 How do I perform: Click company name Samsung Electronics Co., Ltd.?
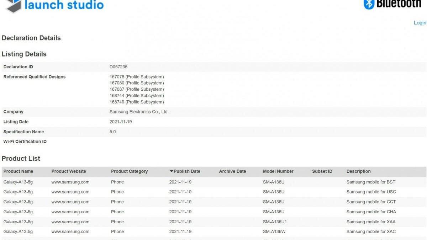click(x=139, y=112)
